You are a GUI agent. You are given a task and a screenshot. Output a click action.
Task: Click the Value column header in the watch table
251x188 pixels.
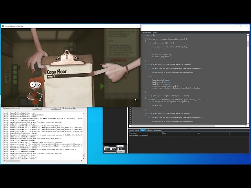pyautogui.click(x=179, y=133)
